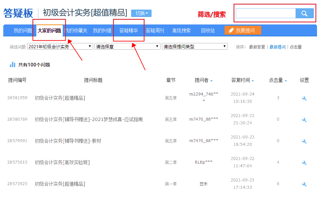
Task: Sort by 最新答复
Action: 257,47
